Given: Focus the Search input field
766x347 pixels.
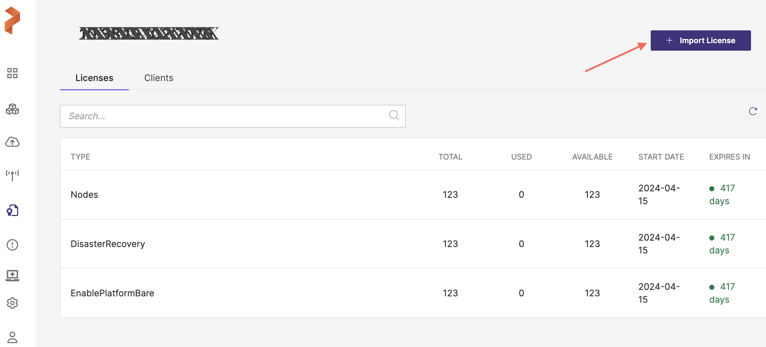Looking at the screenshot, I should click(x=225, y=116).
